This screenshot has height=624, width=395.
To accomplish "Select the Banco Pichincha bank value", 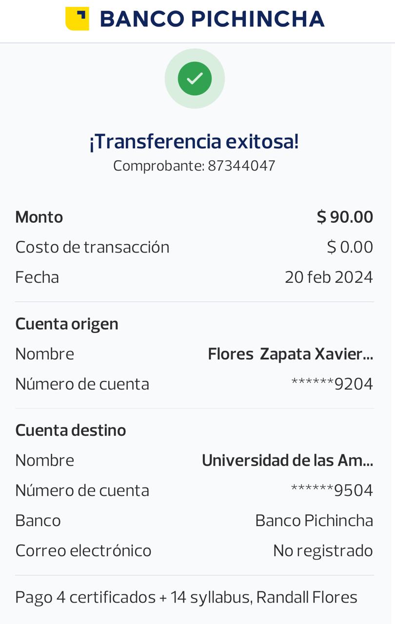I will click(314, 521).
